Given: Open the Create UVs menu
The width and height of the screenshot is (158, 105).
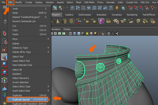Looking at the screenshot, I should click(x=132, y=2).
